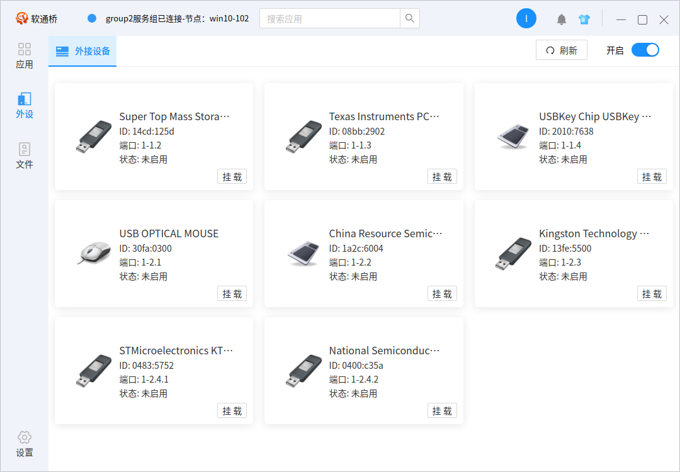Select the 外接设备 tab

[x=83, y=52]
